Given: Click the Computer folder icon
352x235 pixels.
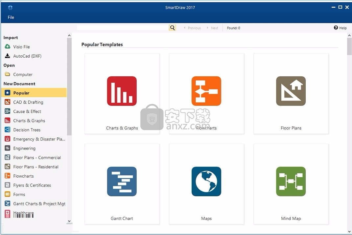Looking at the screenshot, I should [x=8, y=74].
